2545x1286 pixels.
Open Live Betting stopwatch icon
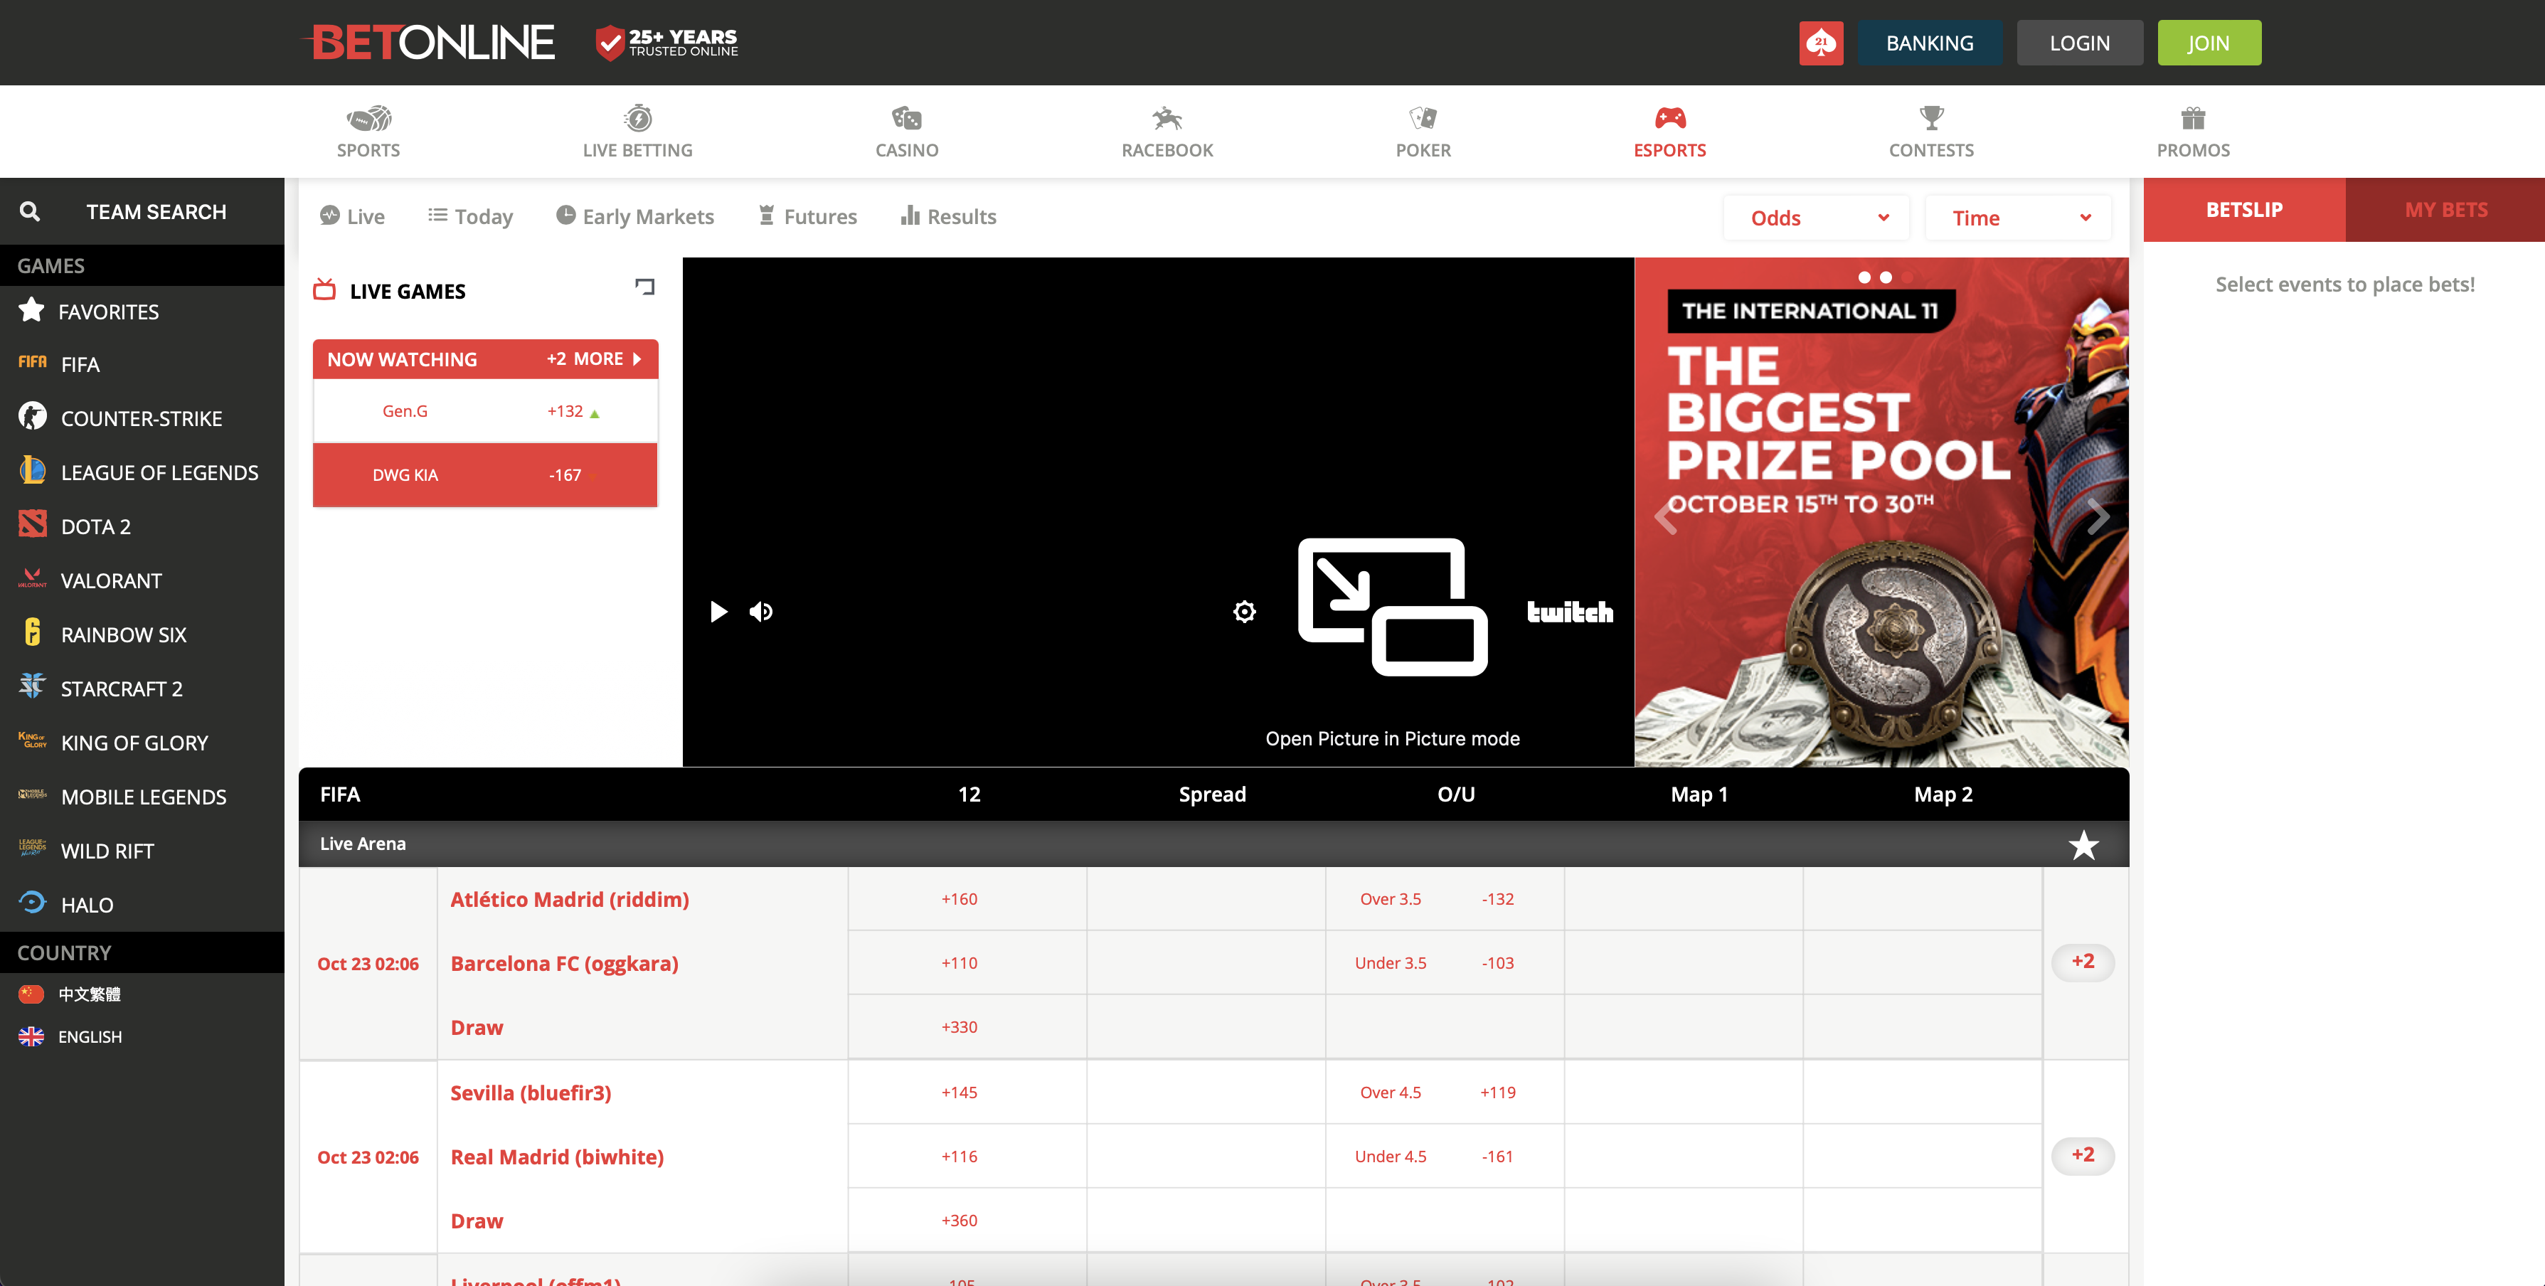coord(638,117)
